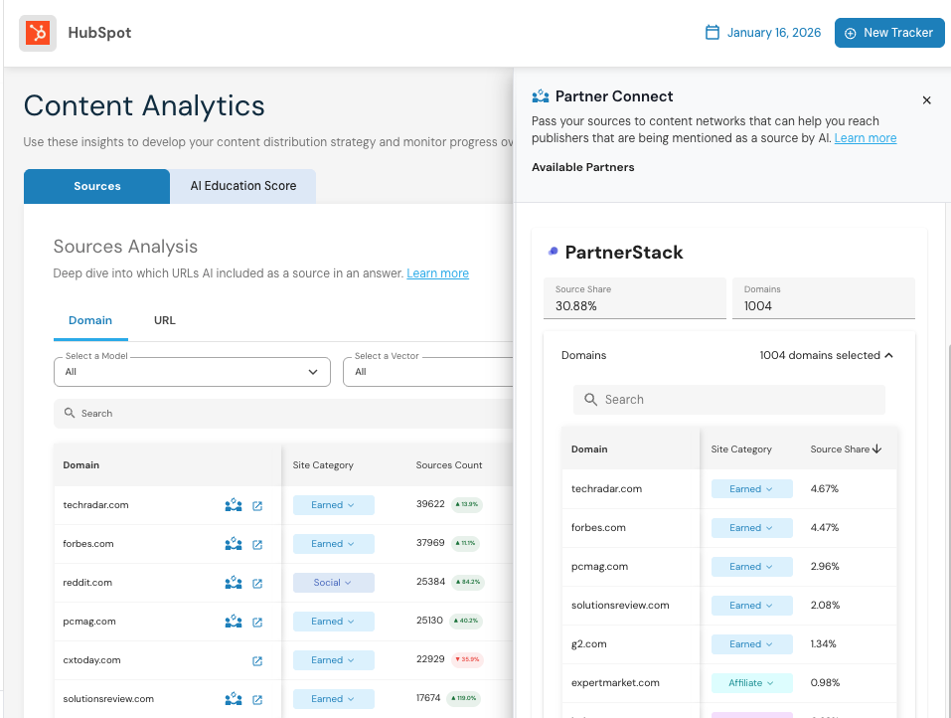
Task: Click the red 35.9% decrease badge
Action: point(467,659)
